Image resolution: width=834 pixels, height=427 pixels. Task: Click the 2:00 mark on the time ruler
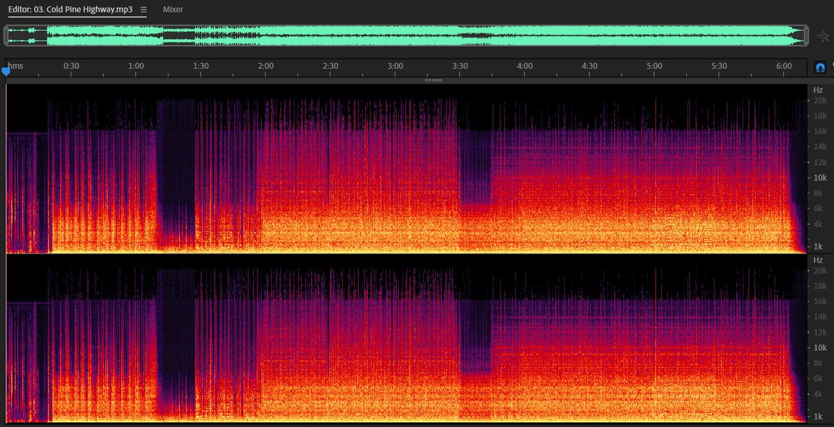click(x=265, y=66)
